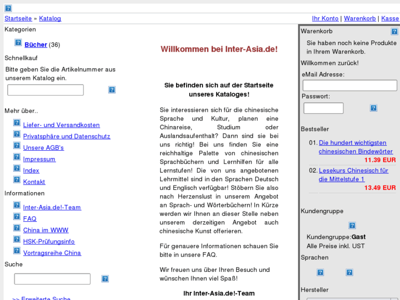
Task: Select the first language flag icon under Sprachen
Action: coord(320,272)
